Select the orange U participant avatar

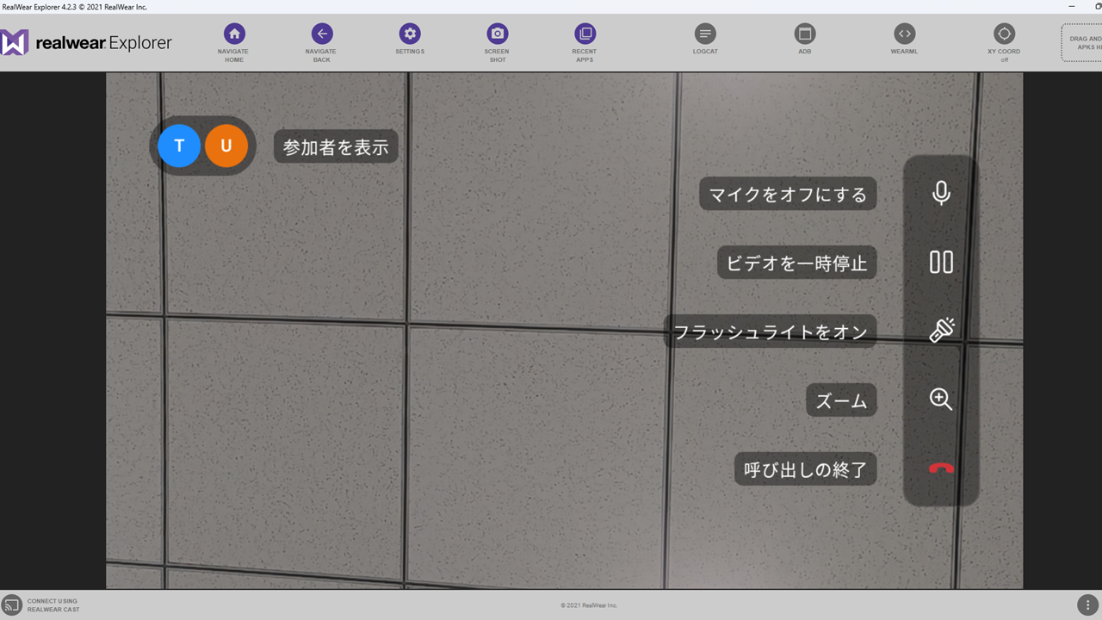click(226, 146)
